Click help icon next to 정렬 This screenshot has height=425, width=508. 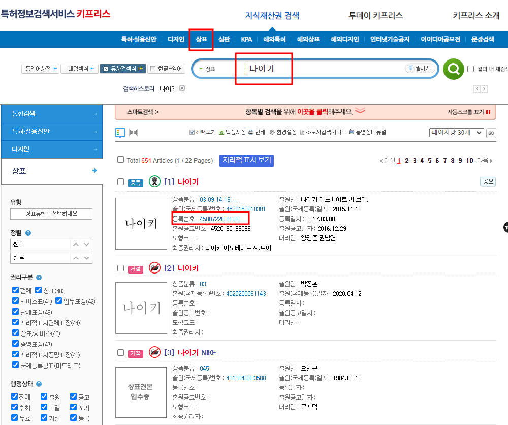tap(28, 233)
